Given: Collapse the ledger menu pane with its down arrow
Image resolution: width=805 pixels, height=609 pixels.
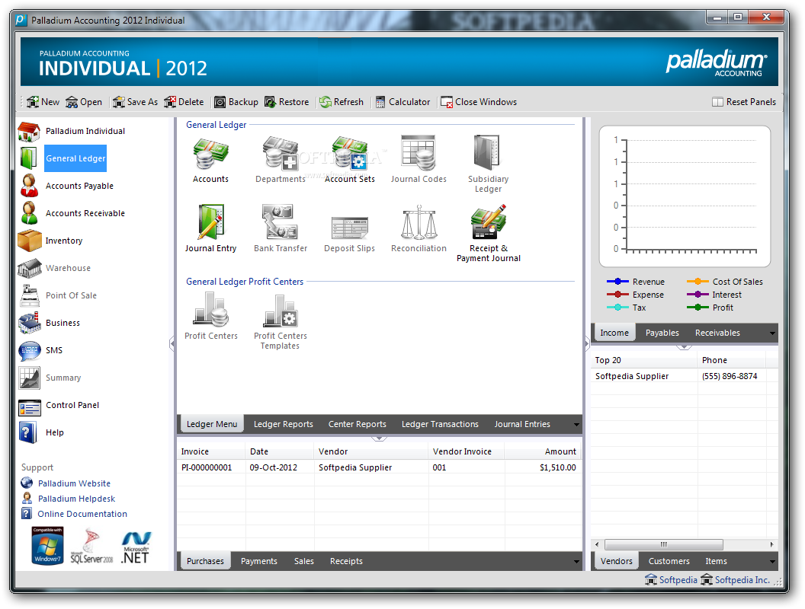Looking at the screenshot, I should pos(379,438).
